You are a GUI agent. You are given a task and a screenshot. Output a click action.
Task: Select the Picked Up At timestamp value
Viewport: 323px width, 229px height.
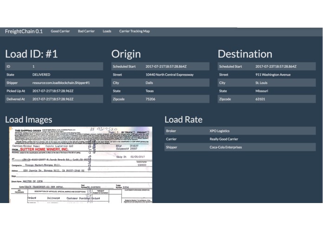(53, 91)
